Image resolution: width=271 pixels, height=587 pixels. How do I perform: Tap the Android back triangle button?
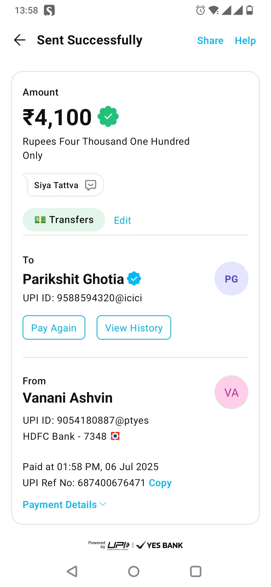coord(72,572)
